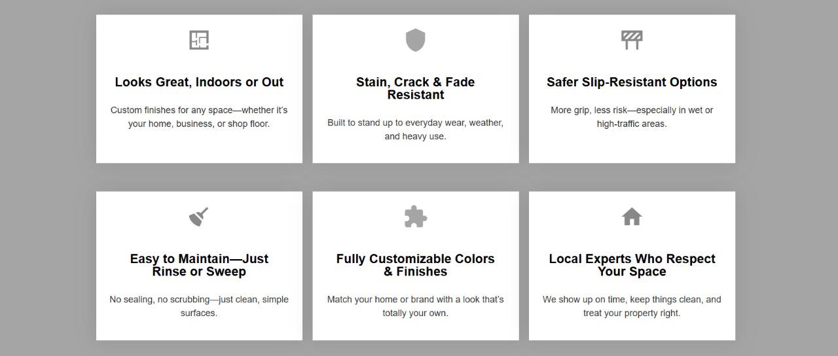The width and height of the screenshot is (838, 356).
Task: Click the broom icon
Action: [199, 217]
